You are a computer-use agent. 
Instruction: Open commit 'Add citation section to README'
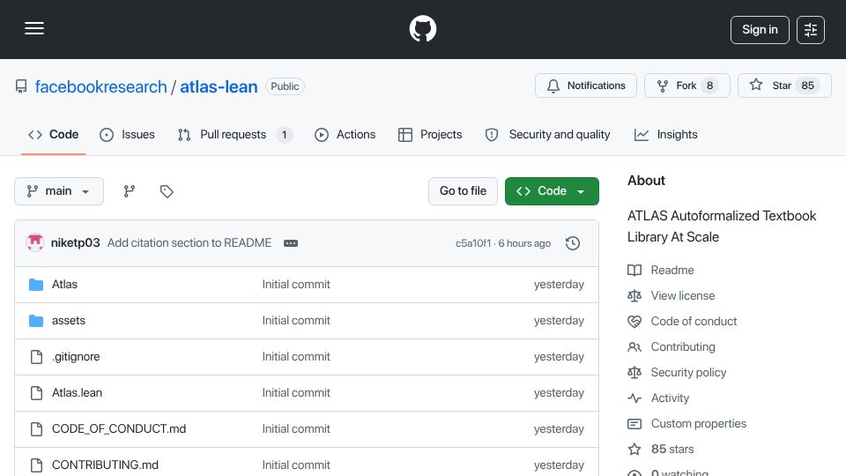[189, 243]
